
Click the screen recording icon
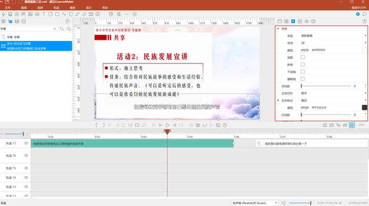(x=10, y=14)
